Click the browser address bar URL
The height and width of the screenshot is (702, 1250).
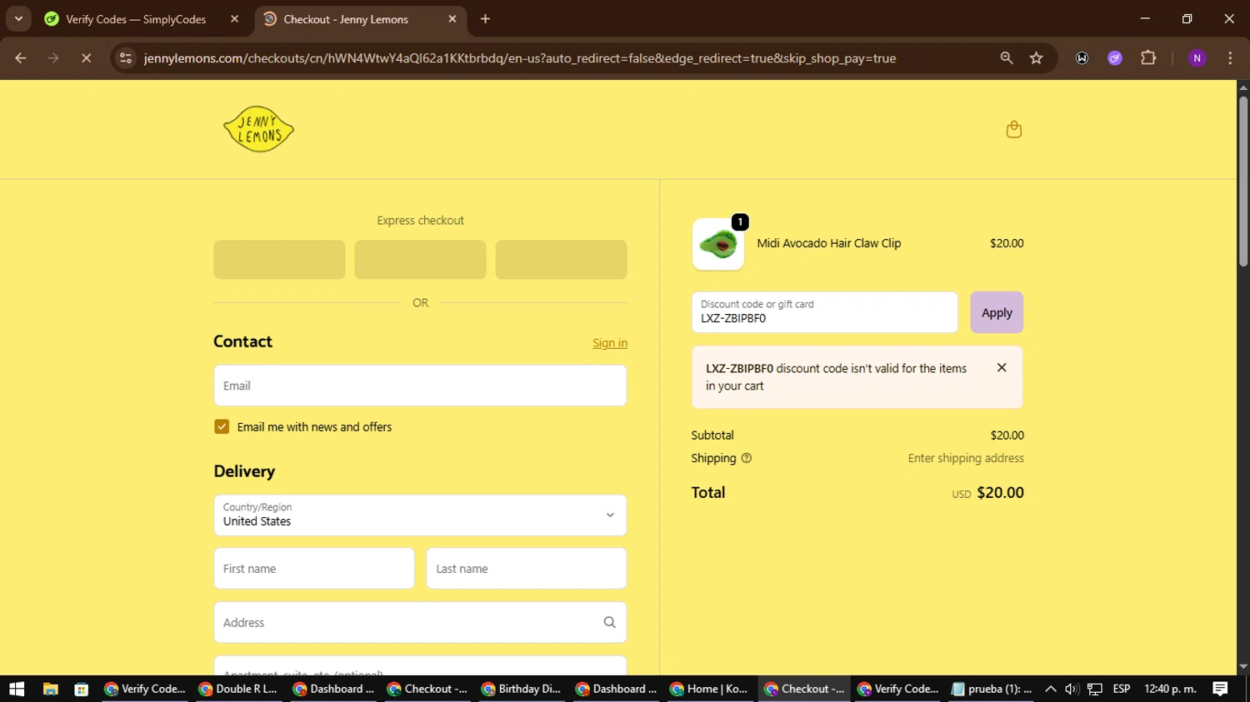tap(520, 58)
